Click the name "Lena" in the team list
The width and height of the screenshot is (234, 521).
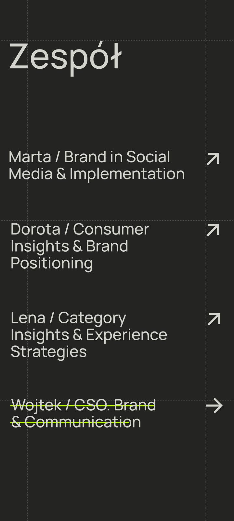point(28,318)
